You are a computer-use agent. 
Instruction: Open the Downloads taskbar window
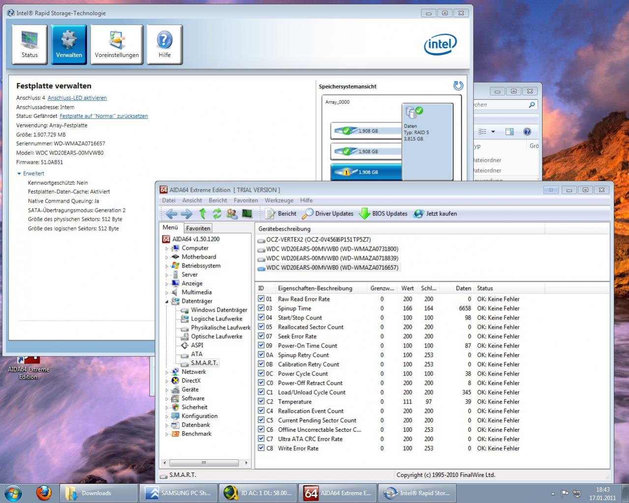click(98, 493)
